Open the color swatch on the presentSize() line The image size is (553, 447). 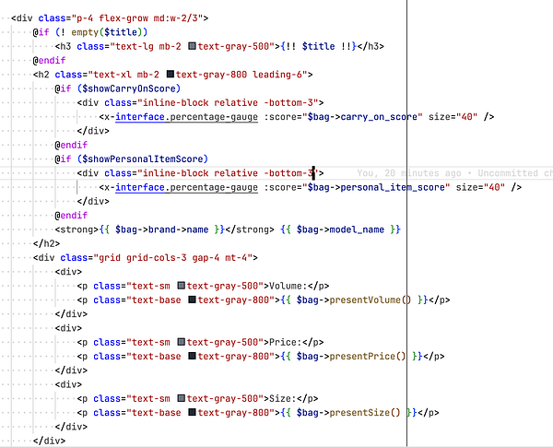(193, 412)
